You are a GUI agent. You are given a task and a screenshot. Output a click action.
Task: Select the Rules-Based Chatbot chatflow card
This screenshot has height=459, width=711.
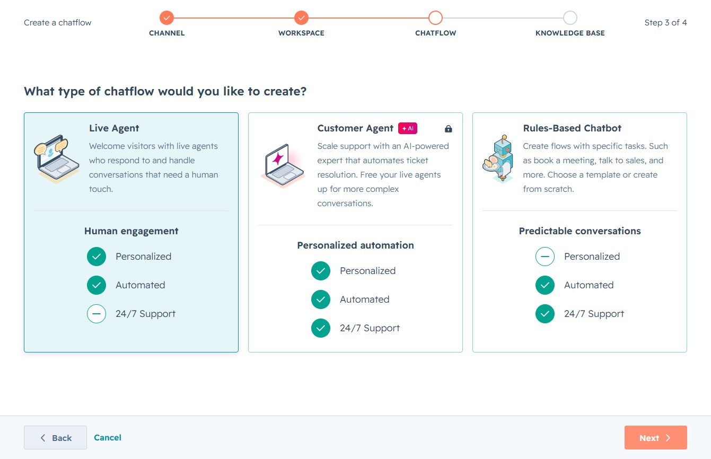tap(580, 232)
